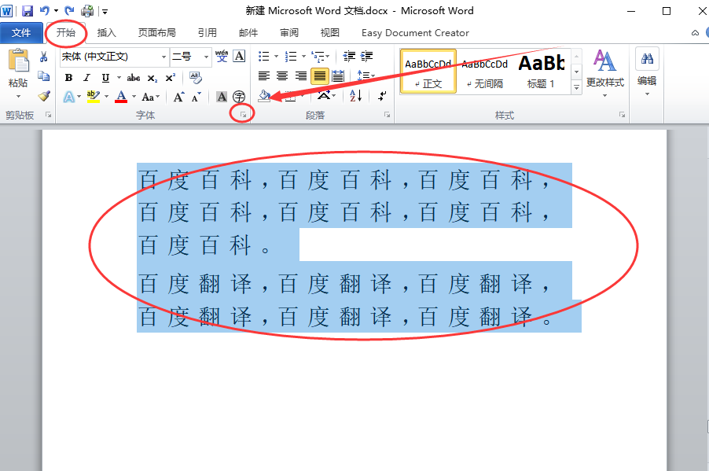The image size is (709, 471).
Task: Open the font size dropdown 二号
Action: [x=206, y=57]
